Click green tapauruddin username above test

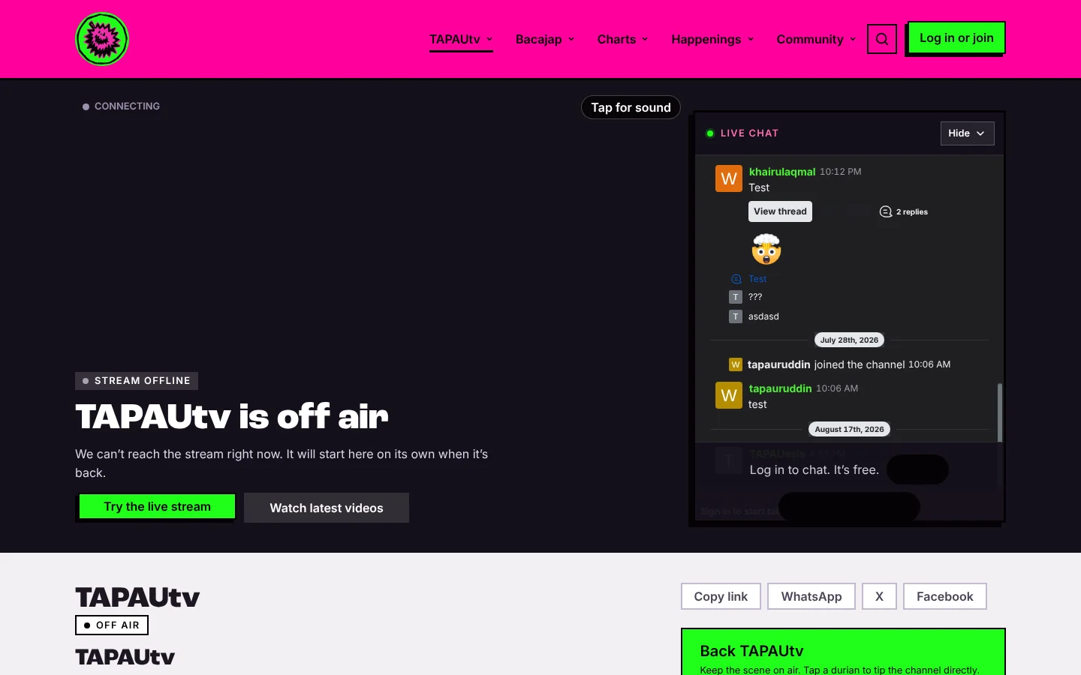780,388
